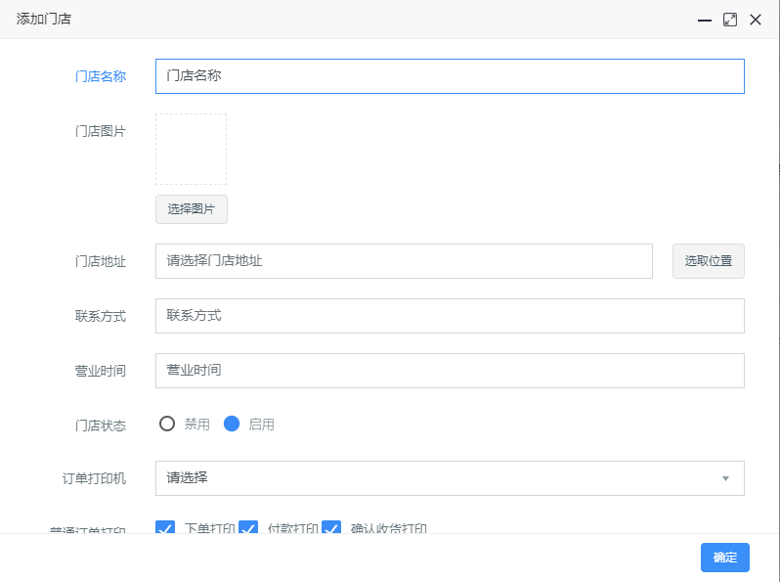The height and width of the screenshot is (582, 780).
Task: Expand the 订单打印机 dropdown arrow
Action: coord(725,478)
